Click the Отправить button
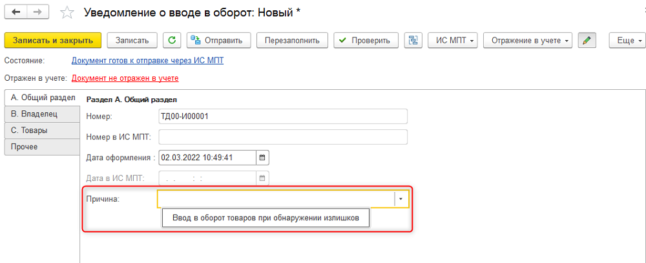This screenshot has width=646, height=263. click(219, 41)
